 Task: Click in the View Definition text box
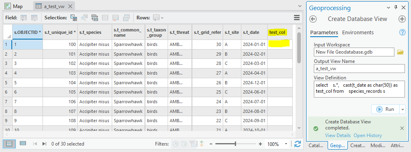tap(359, 89)
